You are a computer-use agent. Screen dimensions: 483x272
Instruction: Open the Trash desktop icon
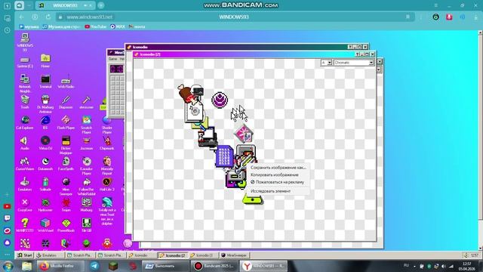tap(25, 102)
